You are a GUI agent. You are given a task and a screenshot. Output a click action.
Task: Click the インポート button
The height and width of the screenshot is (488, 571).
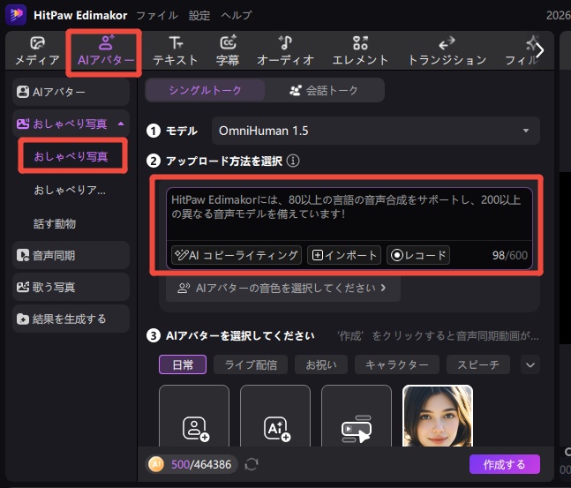click(x=344, y=255)
